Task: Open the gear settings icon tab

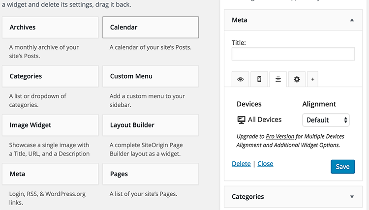Action: tap(297, 79)
